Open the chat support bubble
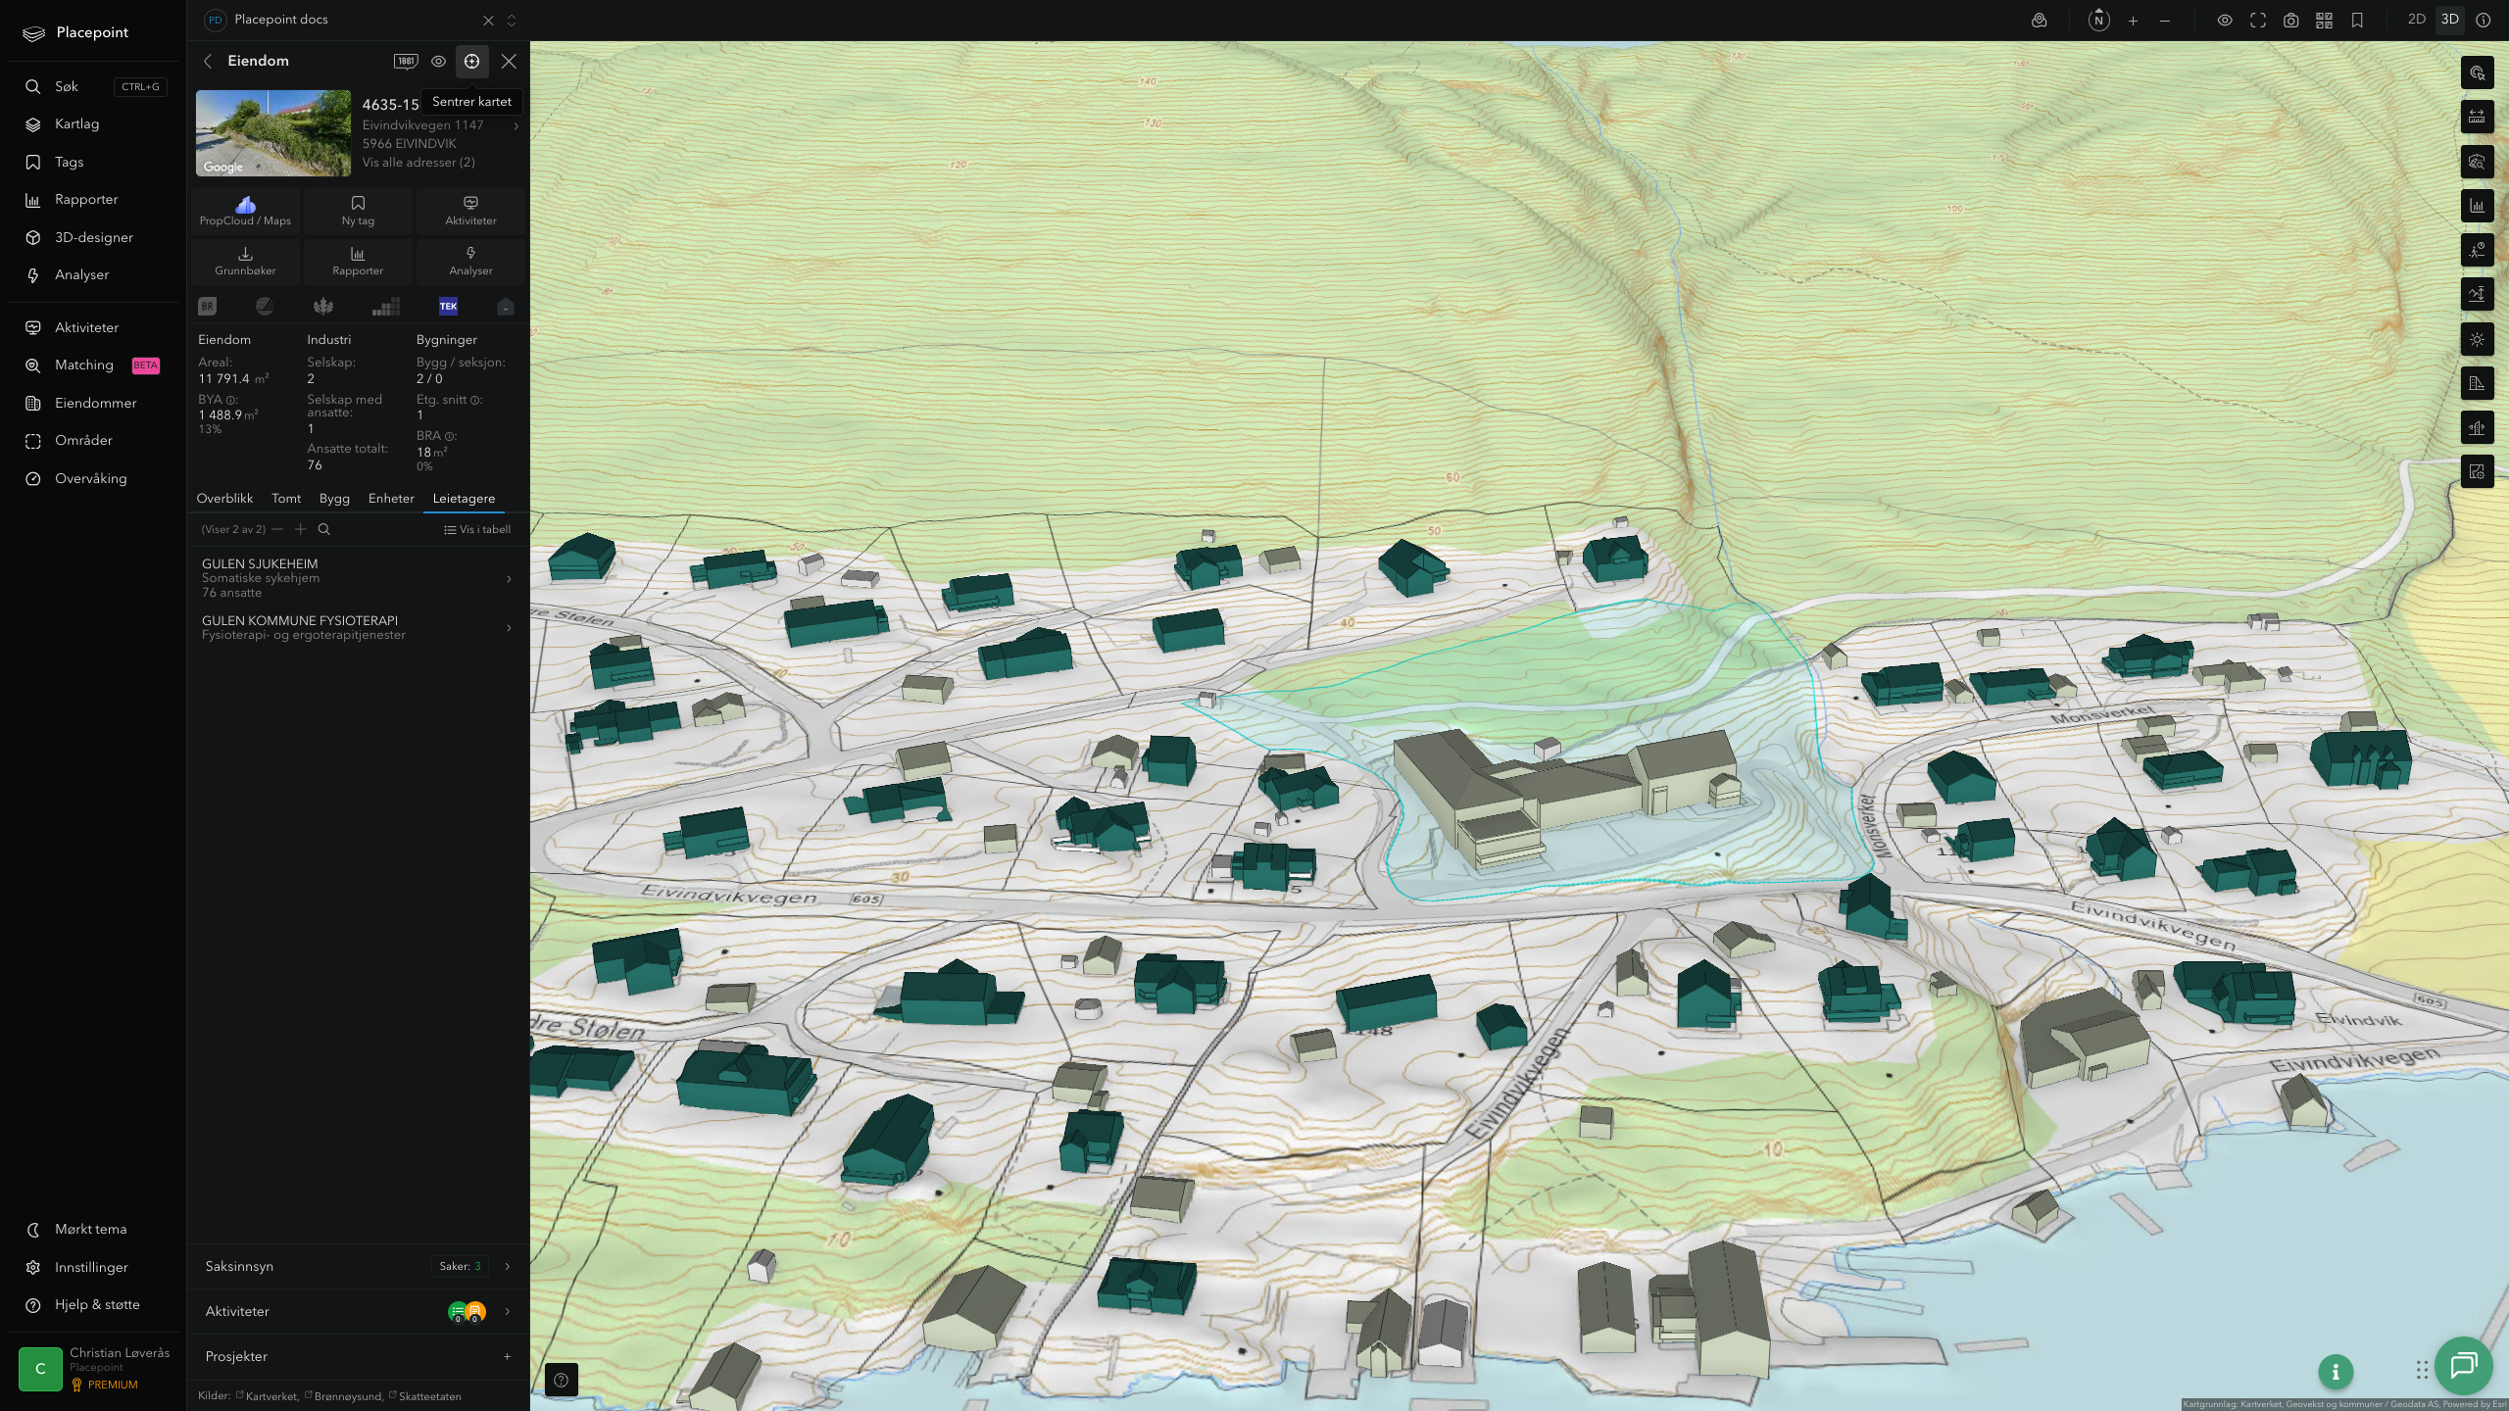The height and width of the screenshot is (1411, 2509). [2463, 1365]
